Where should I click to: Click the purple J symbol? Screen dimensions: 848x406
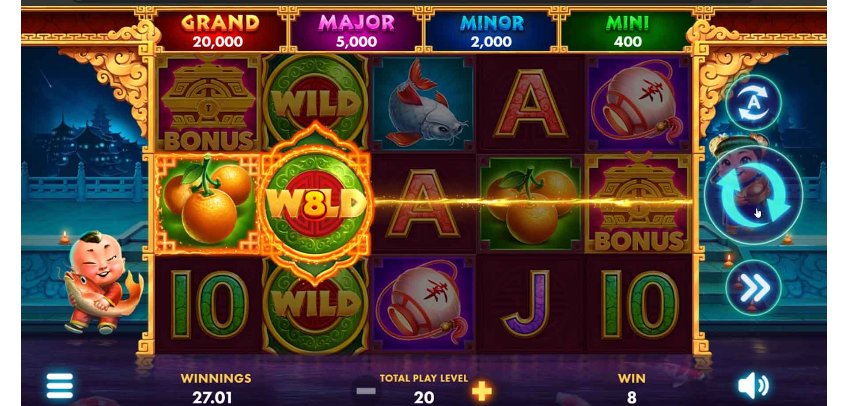coord(530,304)
